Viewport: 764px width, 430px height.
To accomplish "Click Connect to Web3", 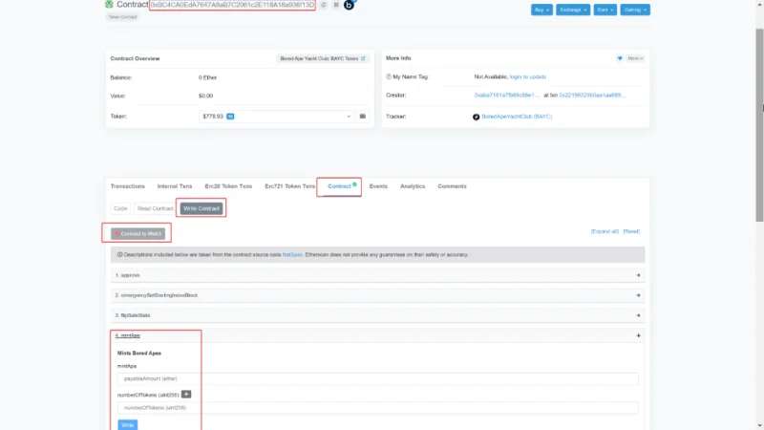I will (138, 234).
